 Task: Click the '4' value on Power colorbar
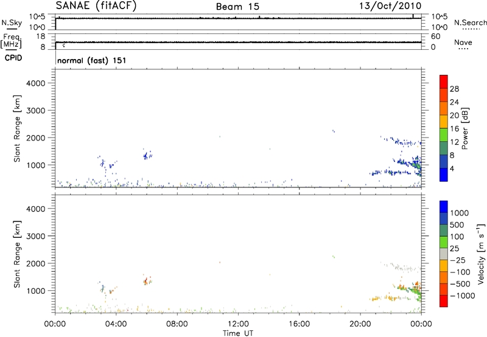click(x=452, y=168)
